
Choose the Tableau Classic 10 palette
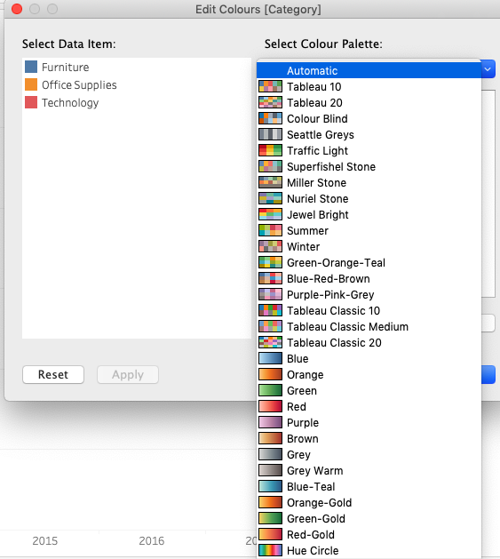tap(369, 310)
